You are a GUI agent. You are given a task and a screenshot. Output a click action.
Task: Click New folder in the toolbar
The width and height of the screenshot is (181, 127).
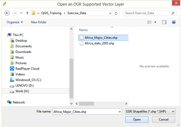pyautogui.click(x=39, y=22)
